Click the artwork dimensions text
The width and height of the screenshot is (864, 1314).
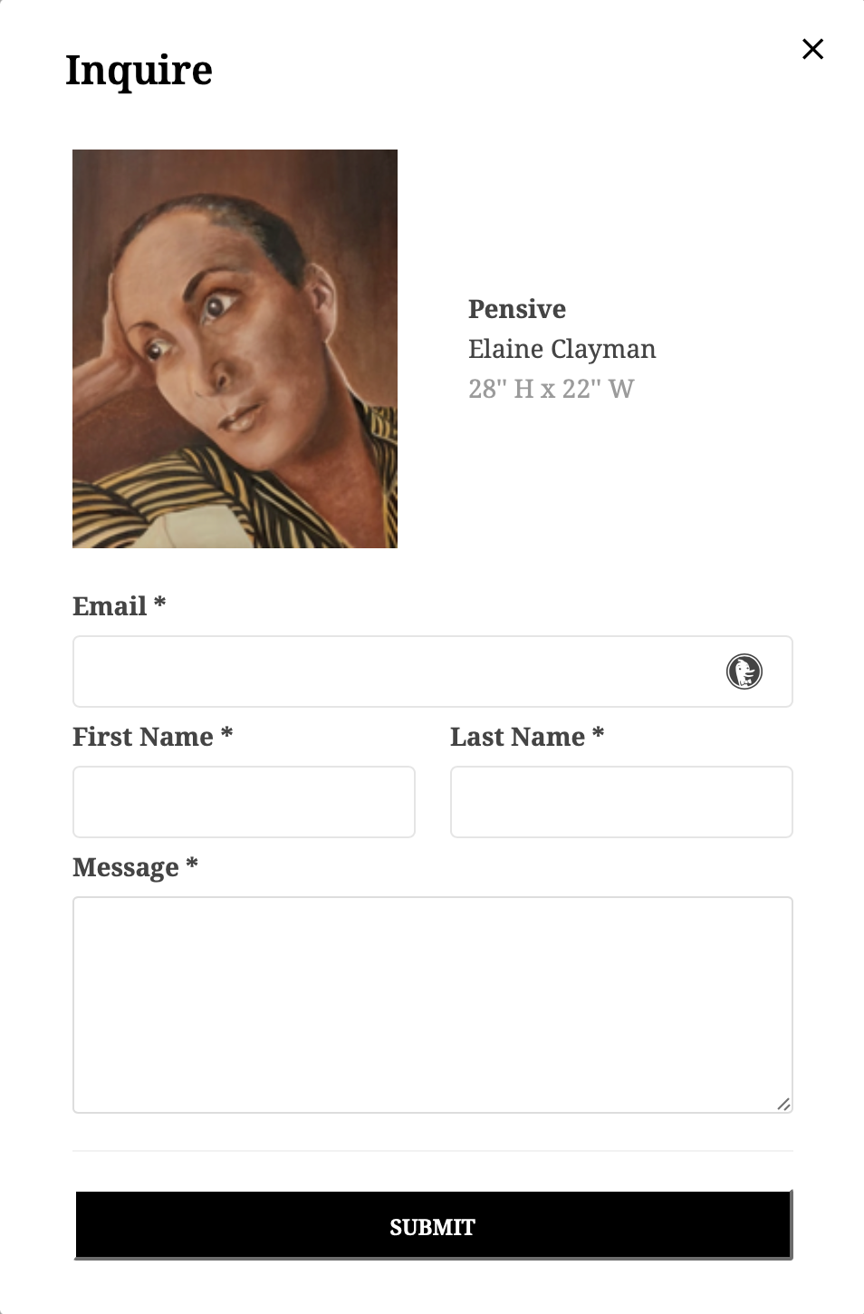551,389
